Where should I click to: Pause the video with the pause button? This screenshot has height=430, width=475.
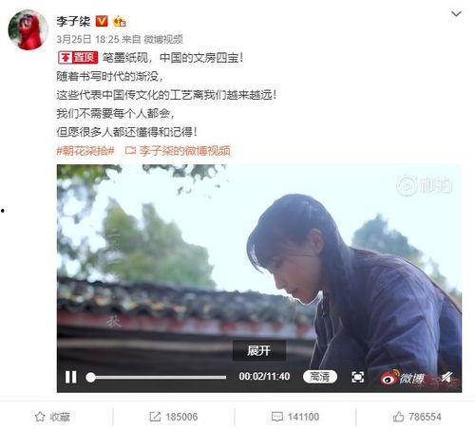point(70,377)
